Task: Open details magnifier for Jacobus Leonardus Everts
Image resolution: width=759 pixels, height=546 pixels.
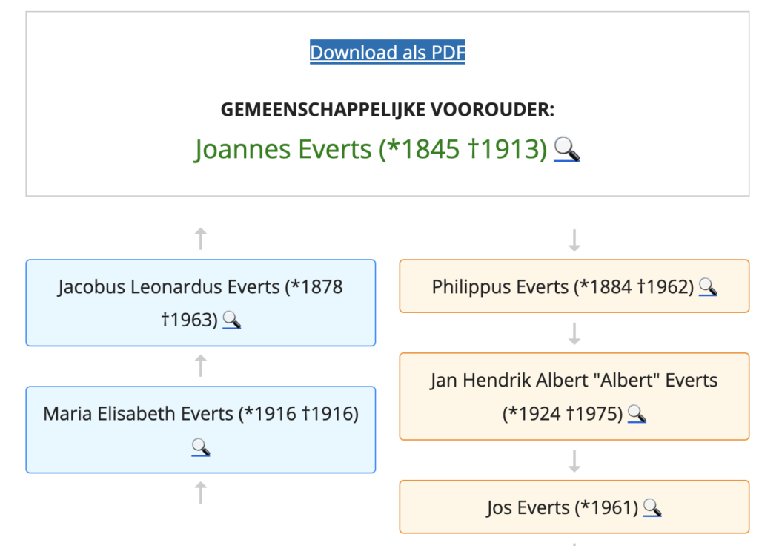Action: [232, 320]
